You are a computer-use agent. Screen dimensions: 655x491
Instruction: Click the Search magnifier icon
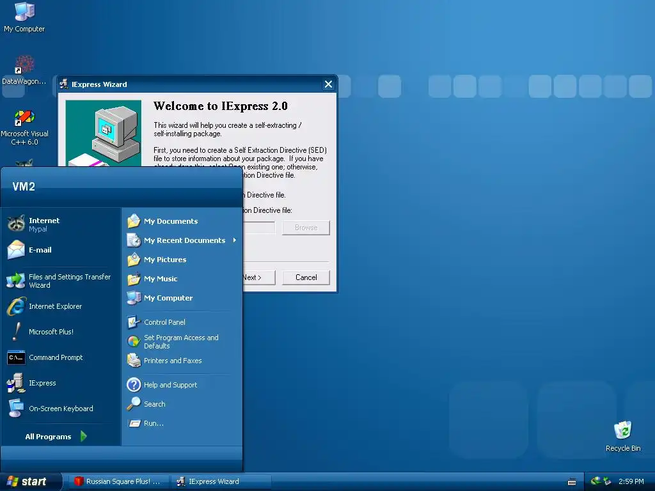(134, 404)
